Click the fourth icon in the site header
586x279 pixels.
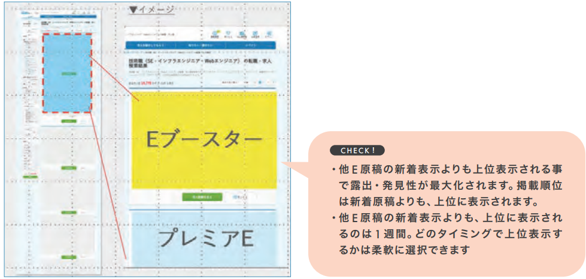pos(256,32)
